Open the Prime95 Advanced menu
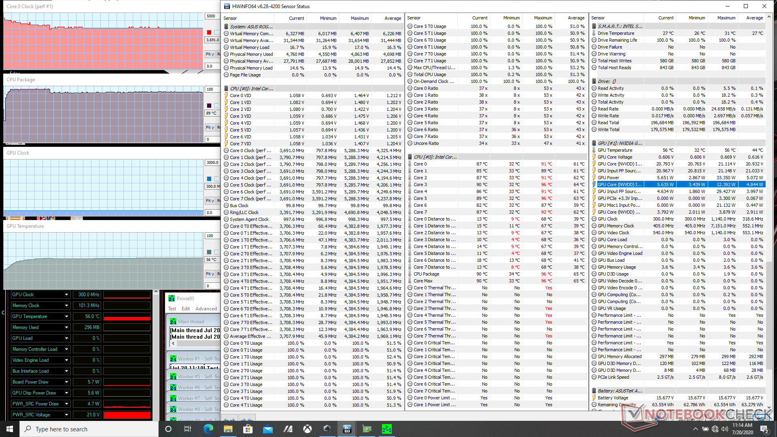Image resolution: width=777 pixels, height=437 pixels. tap(206, 309)
